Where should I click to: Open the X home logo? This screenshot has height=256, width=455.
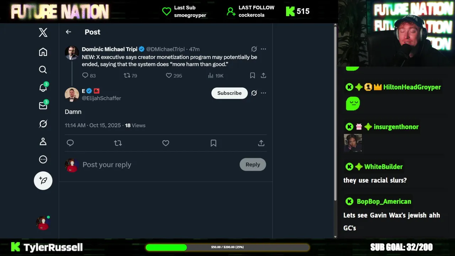tap(43, 33)
